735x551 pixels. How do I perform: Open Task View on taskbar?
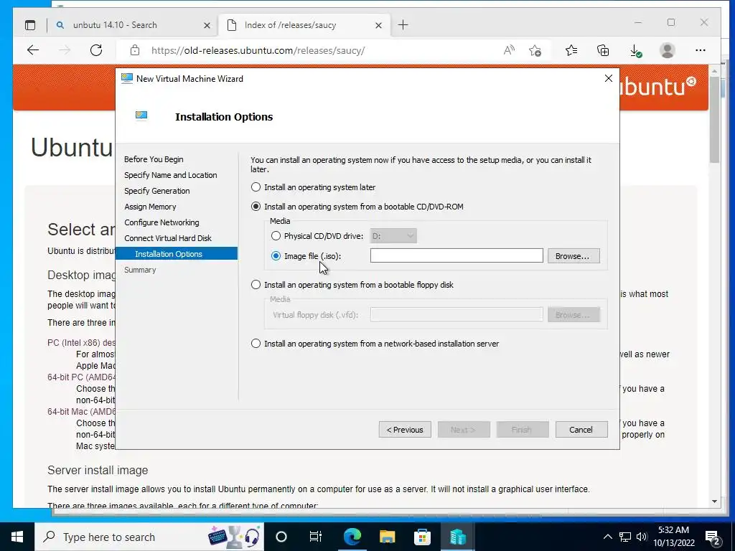[x=316, y=537]
